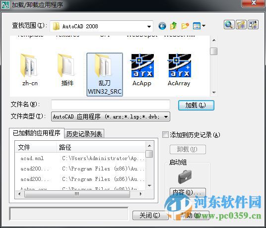
Task: Click the C:\Users\Administrator path cell
Action: point(103,159)
